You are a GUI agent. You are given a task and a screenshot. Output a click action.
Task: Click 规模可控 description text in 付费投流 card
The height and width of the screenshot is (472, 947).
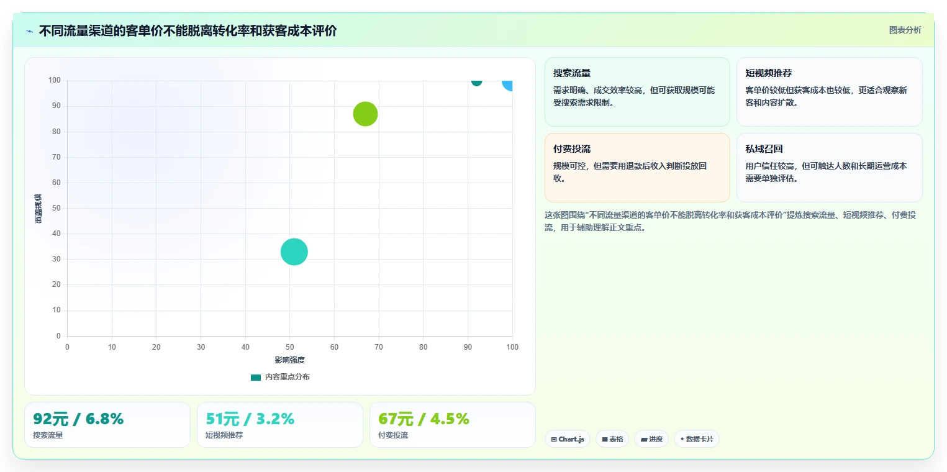point(630,172)
